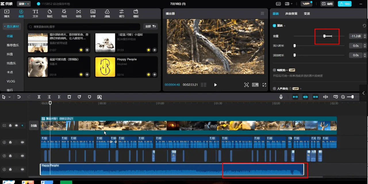Enter fullscreen preview in the player
The image size is (368, 184).
coord(264,85)
